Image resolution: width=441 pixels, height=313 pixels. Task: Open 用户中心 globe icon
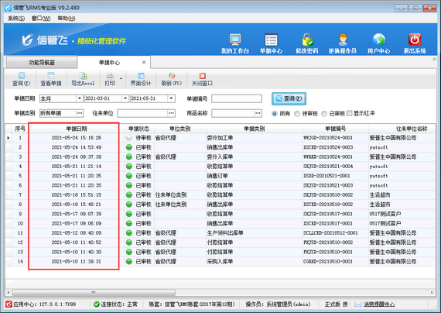[379, 40]
